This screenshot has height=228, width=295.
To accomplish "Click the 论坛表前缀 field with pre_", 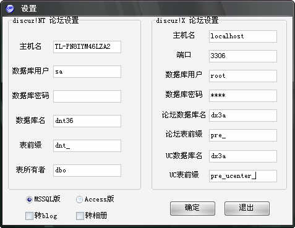I will pyautogui.click(x=243, y=135).
